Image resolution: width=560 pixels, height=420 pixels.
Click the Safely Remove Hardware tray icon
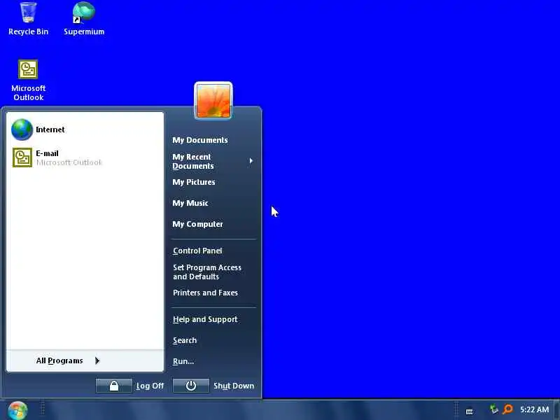pos(494,409)
